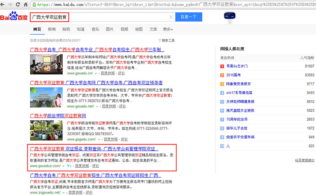Click the Baidu robot mascot icon
This screenshot has height=195, width=316.
click(230, 17)
